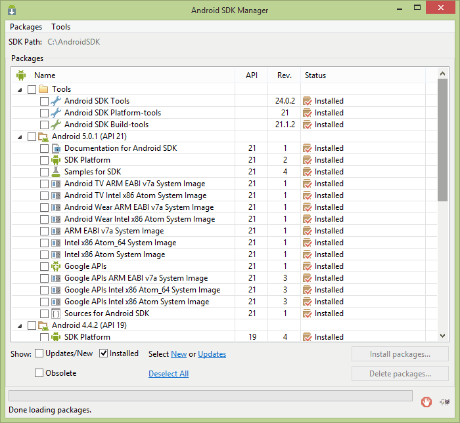Viewport: 460px width, 423px height.
Task: Click the Android TV ARM EABI v7a System Image icon
Action: point(56,184)
